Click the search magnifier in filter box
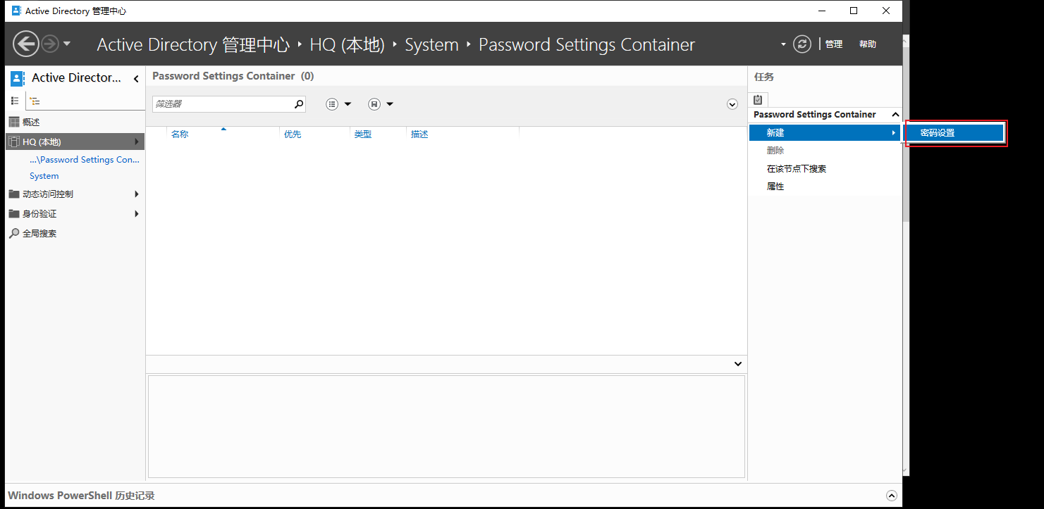This screenshot has height=509, width=1044. point(299,104)
